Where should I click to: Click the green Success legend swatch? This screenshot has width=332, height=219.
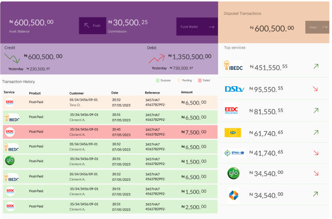[158, 80]
